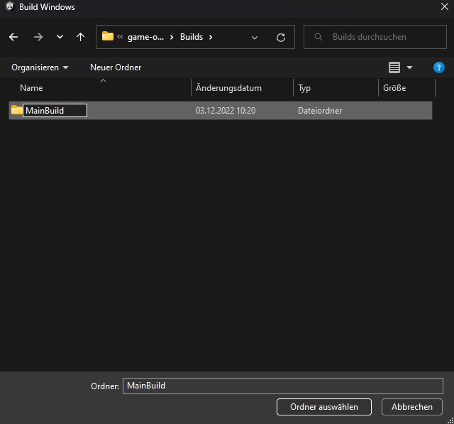This screenshot has height=424, width=454.
Task: Open help with the blue question icon
Action: coord(439,67)
